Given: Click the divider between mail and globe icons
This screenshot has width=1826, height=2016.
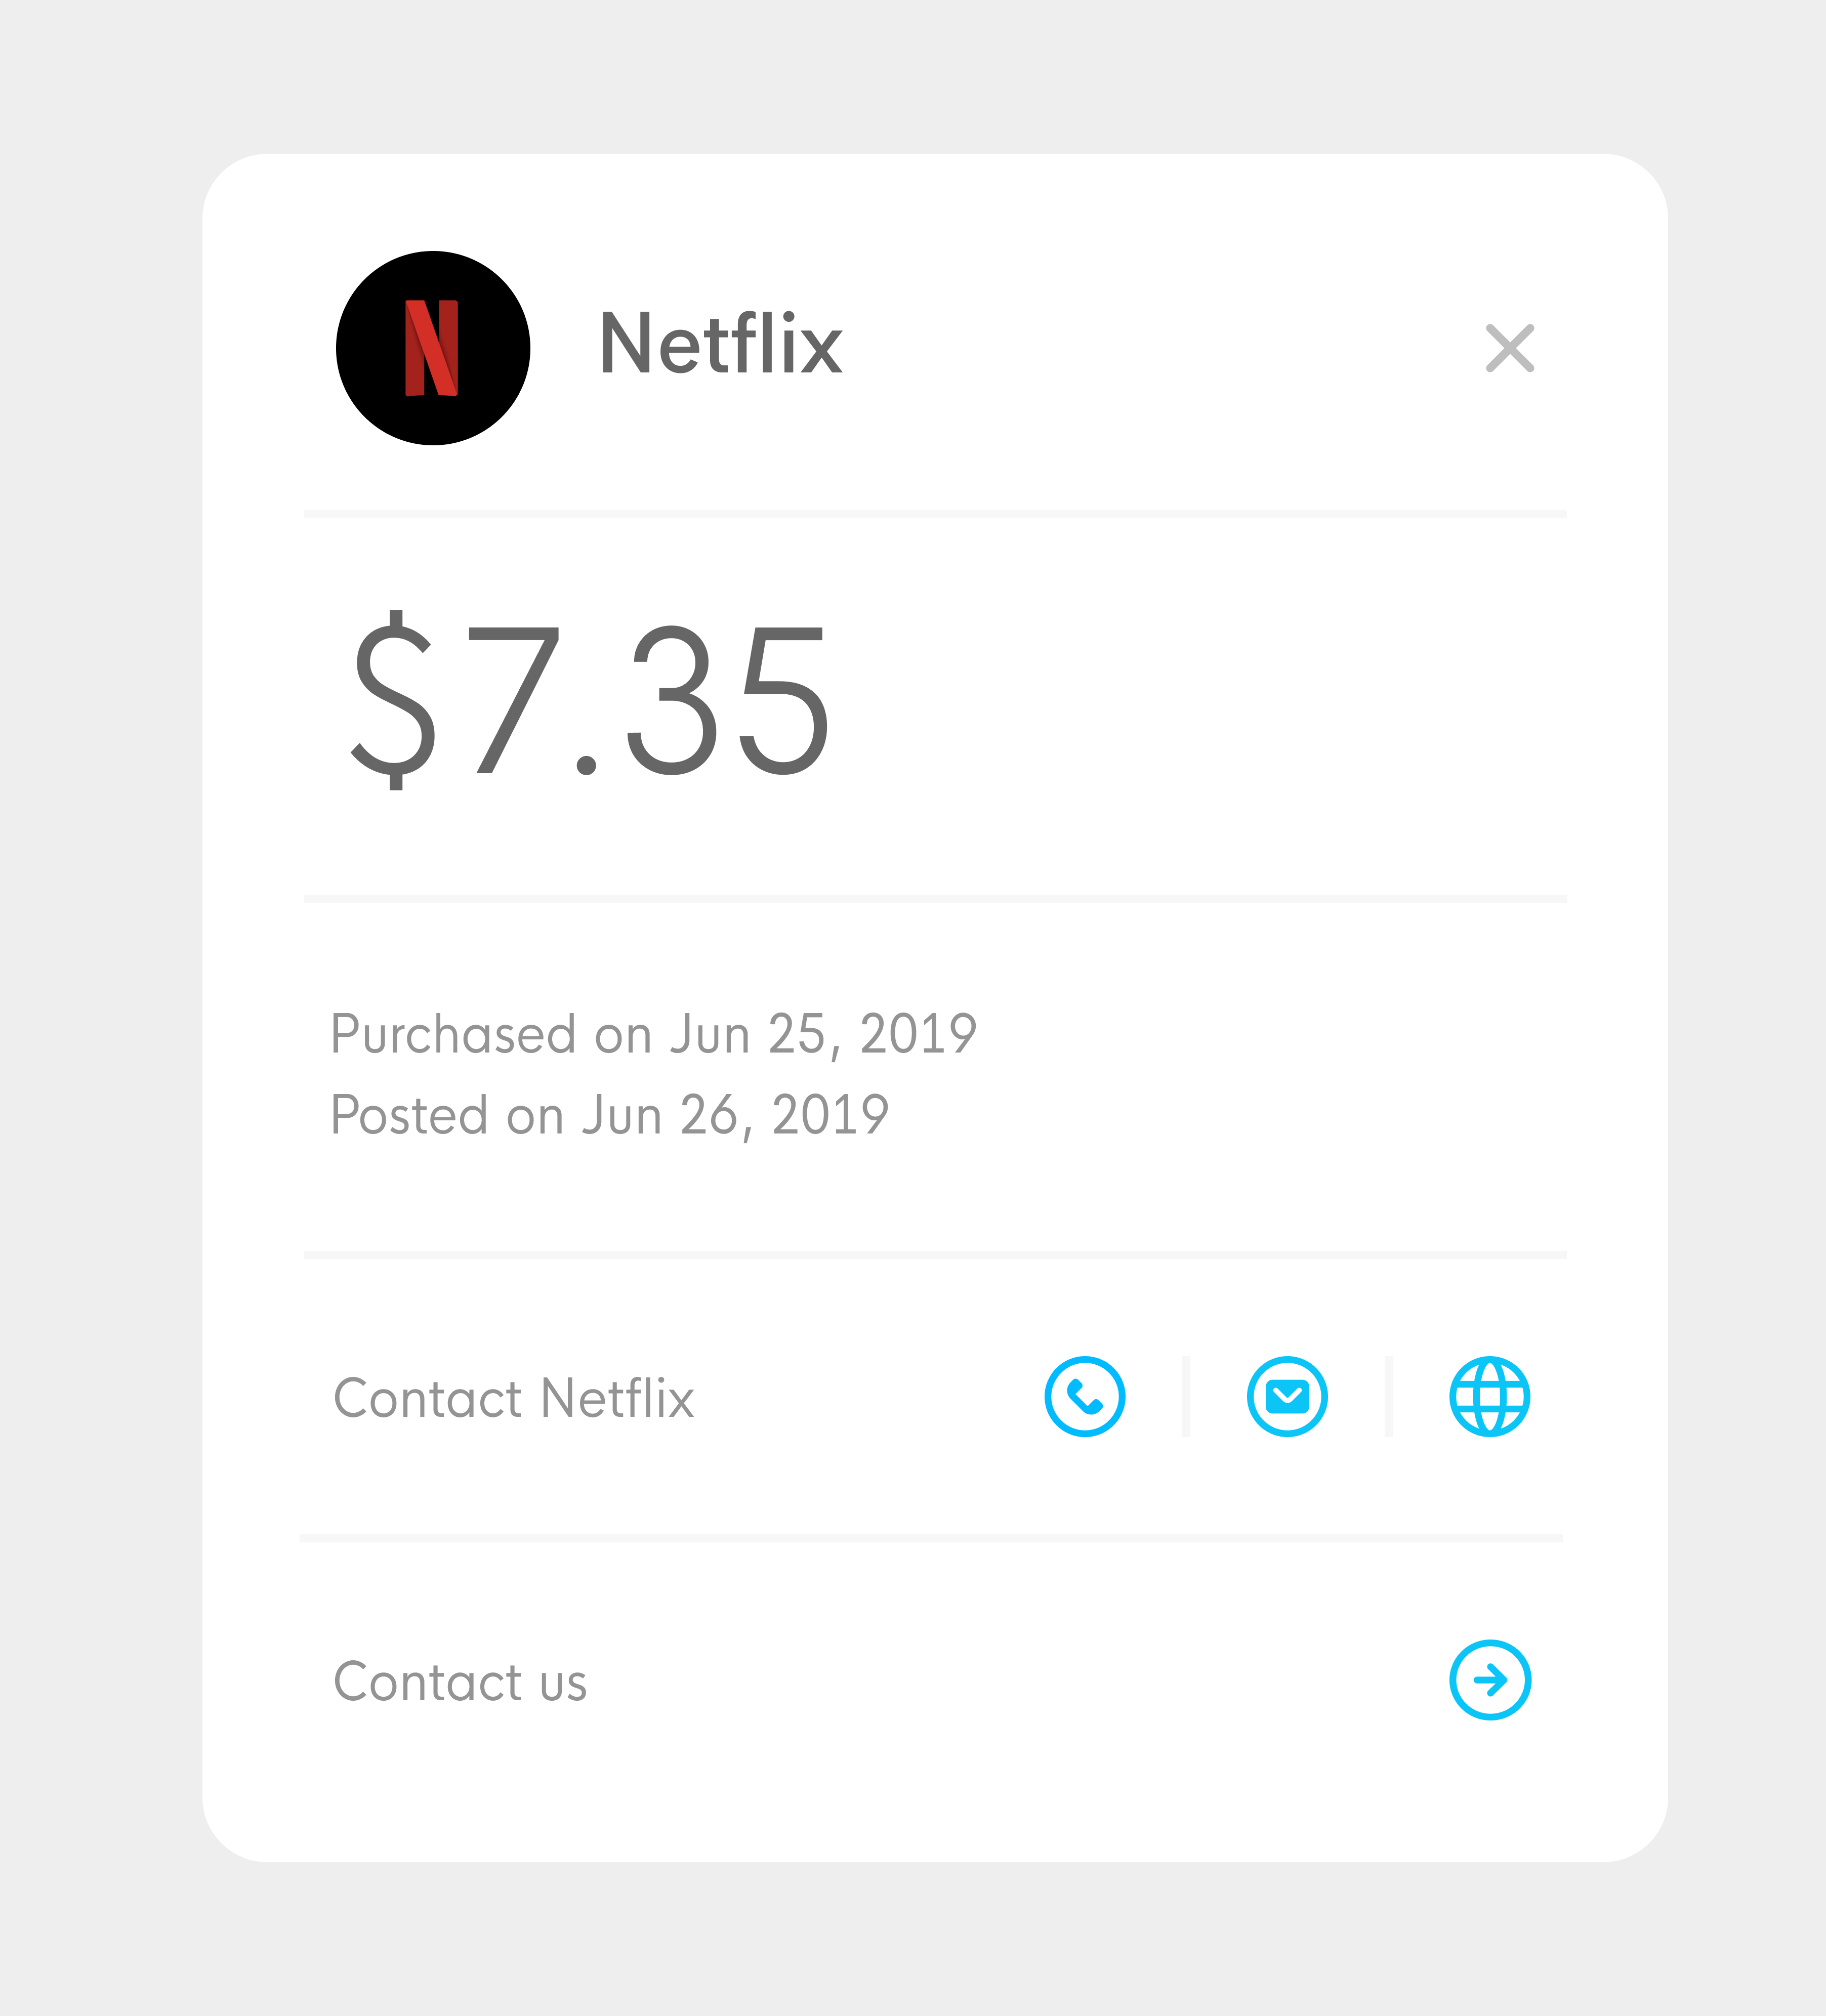Looking at the screenshot, I should pyautogui.click(x=1388, y=1397).
